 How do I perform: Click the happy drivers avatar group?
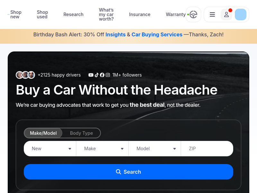(x=25, y=75)
